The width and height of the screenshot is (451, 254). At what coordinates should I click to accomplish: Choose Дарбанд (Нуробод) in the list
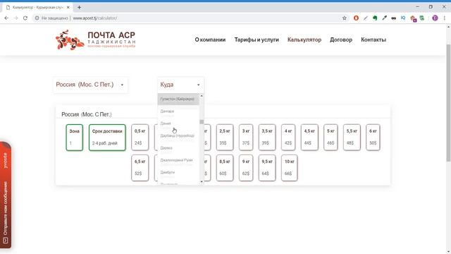[x=178, y=135]
